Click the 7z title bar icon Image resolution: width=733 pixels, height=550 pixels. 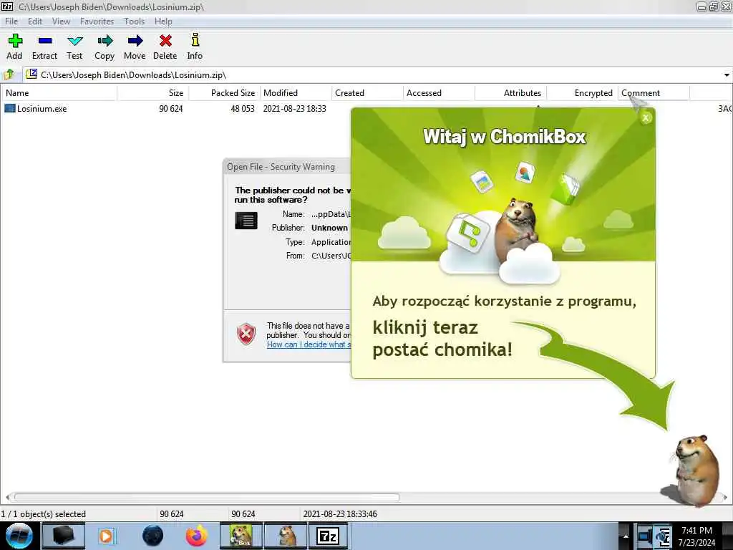click(x=7, y=6)
